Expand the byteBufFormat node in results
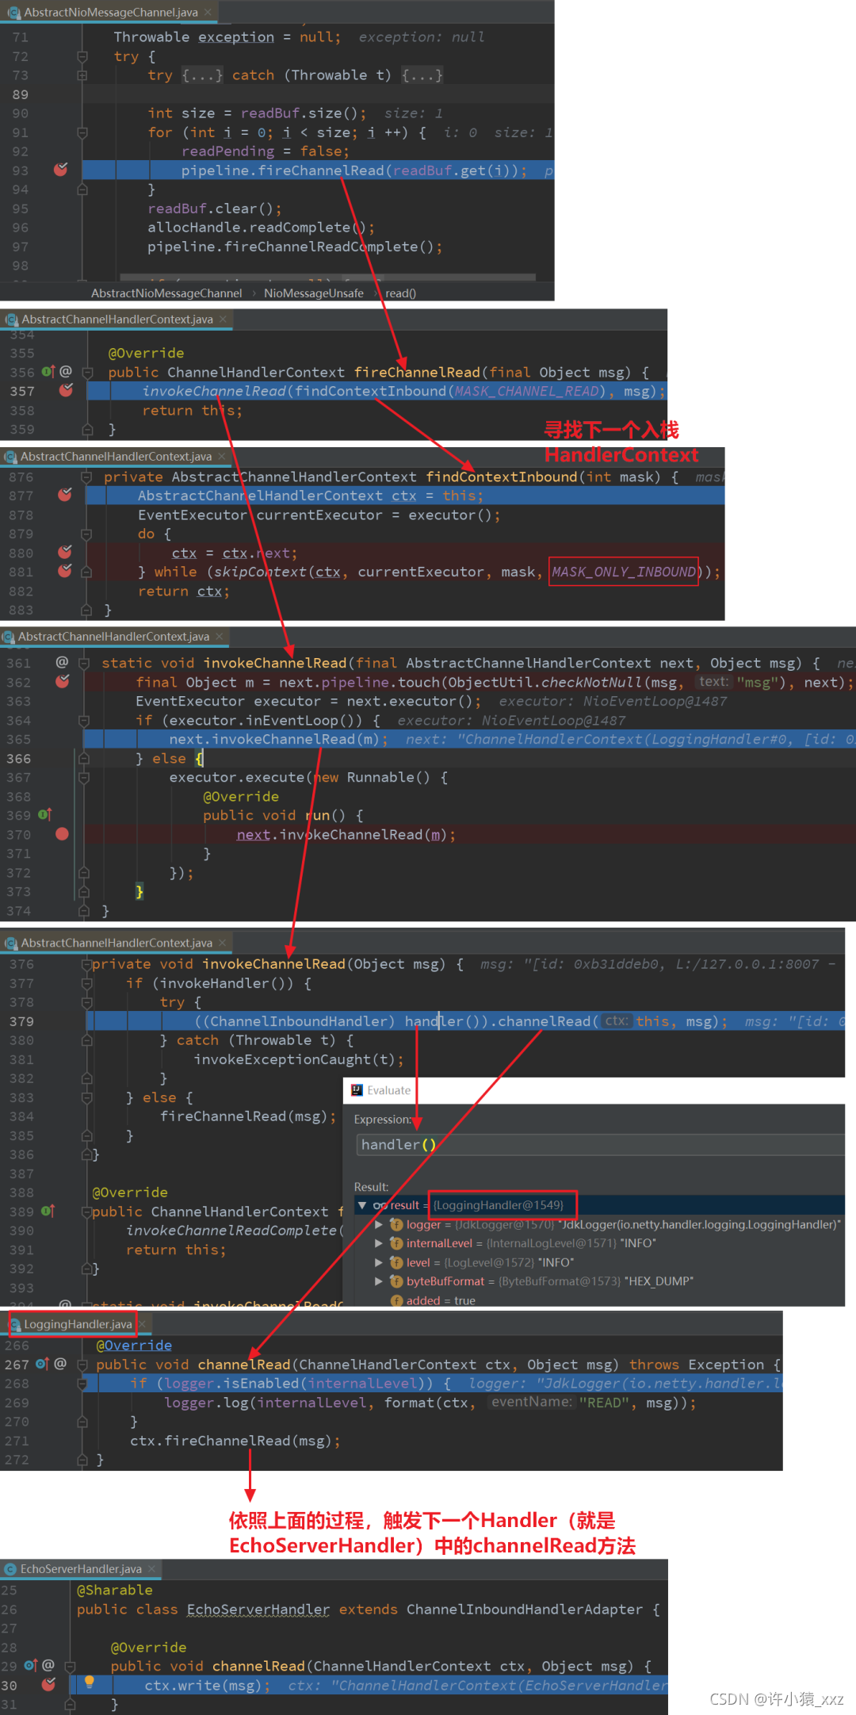Viewport: 856px width, 1715px height. coord(379,1281)
